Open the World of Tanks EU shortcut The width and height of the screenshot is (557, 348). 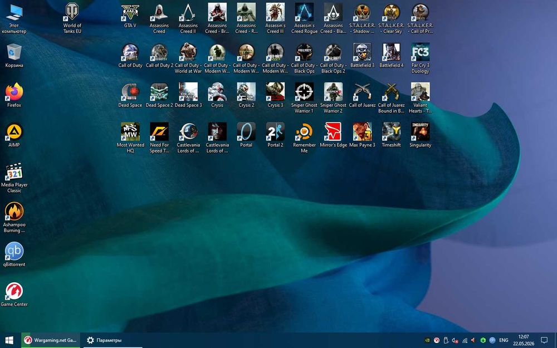click(72, 18)
